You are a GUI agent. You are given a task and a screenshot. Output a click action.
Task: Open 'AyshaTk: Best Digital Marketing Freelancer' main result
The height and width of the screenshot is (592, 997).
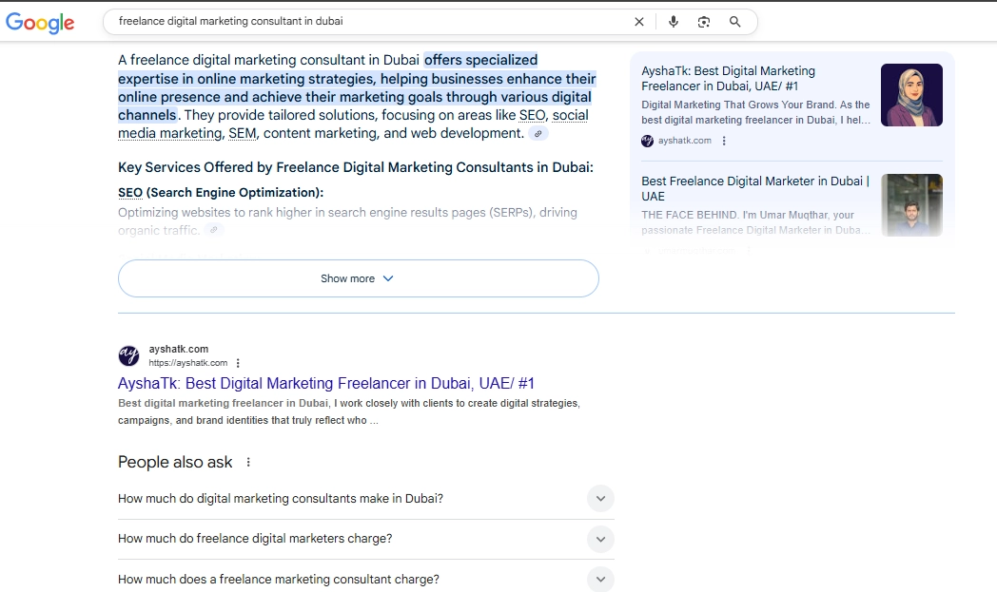[326, 383]
